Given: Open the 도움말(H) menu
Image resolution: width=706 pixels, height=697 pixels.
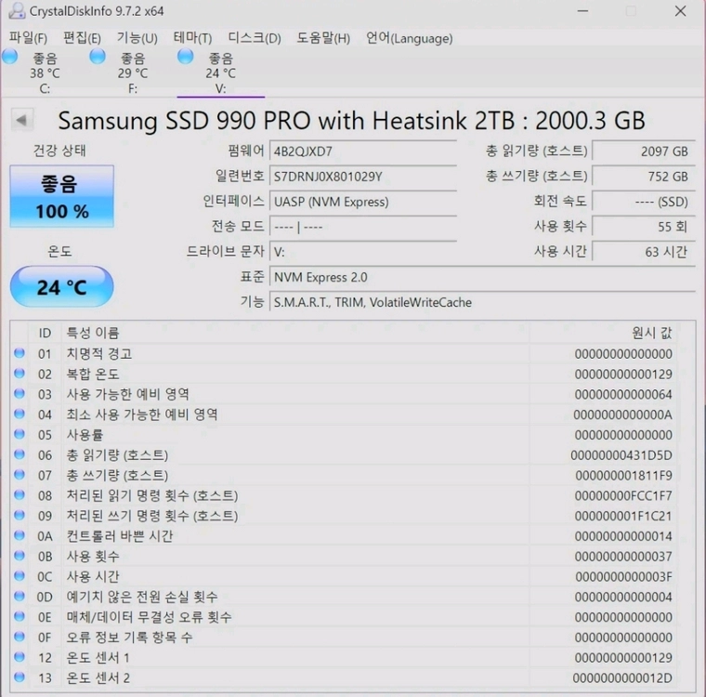Looking at the screenshot, I should [x=323, y=38].
